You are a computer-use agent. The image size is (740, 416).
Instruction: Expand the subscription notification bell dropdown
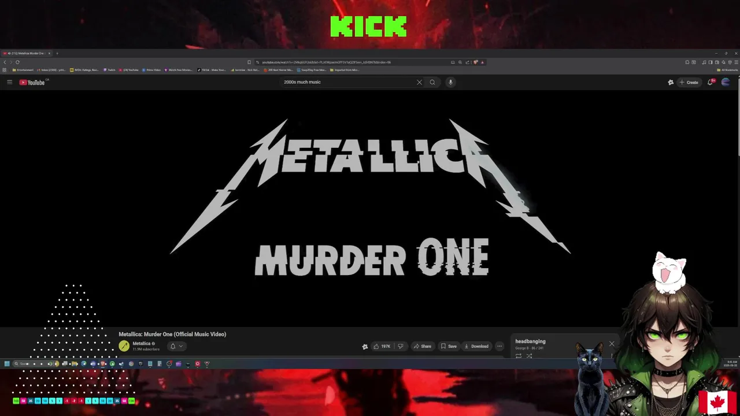tap(176, 346)
